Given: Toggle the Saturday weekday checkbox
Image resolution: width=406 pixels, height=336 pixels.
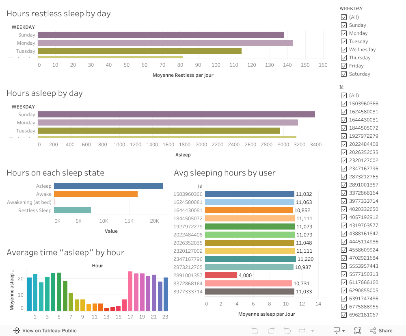Looking at the screenshot, I should [344, 74].
